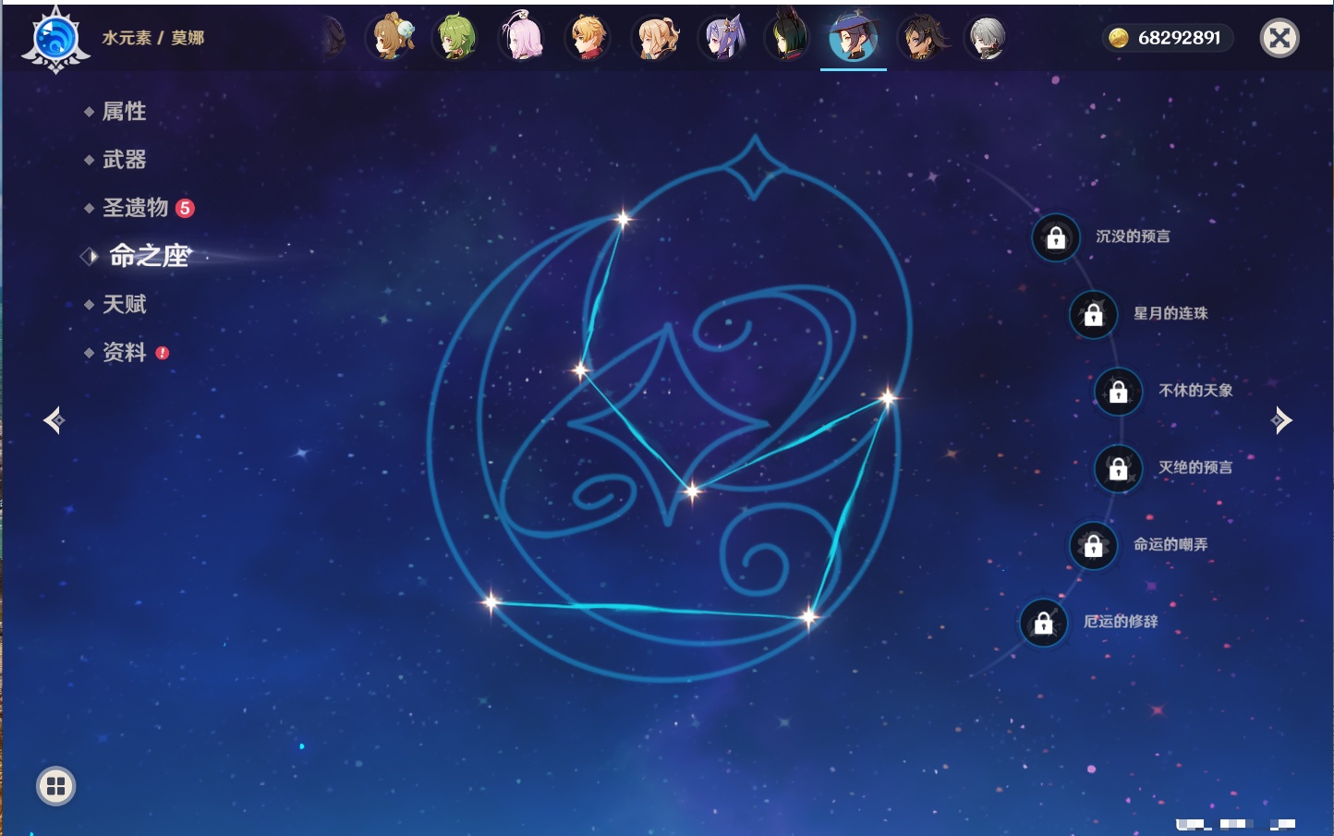Viewport: 1334px width, 836px height.
Task: Select the short blond character in red
Action: tap(588, 38)
